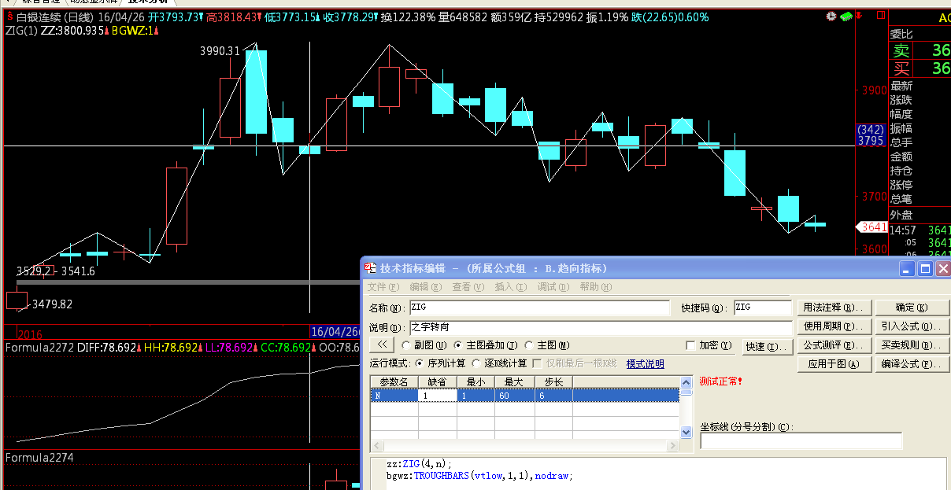This screenshot has width=951, height=490.
Task: Click the 3795 crosshair price tag
Action: click(x=871, y=141)
